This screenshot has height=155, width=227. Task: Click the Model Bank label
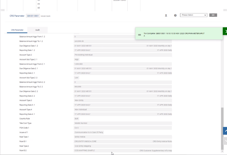click(x=45, y=16)
